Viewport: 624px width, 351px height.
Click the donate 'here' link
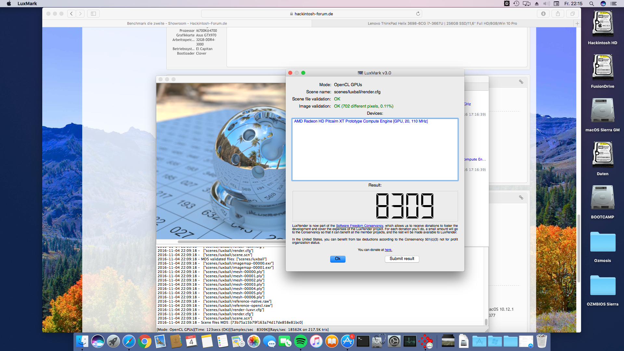pos(388,250)
